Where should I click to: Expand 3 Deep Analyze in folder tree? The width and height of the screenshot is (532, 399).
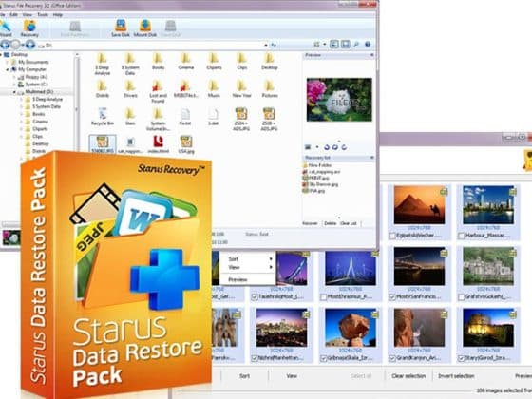click(21, 100)
